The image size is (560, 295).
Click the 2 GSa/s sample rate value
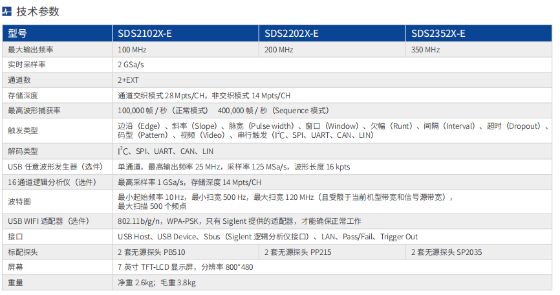pos(131,65)
